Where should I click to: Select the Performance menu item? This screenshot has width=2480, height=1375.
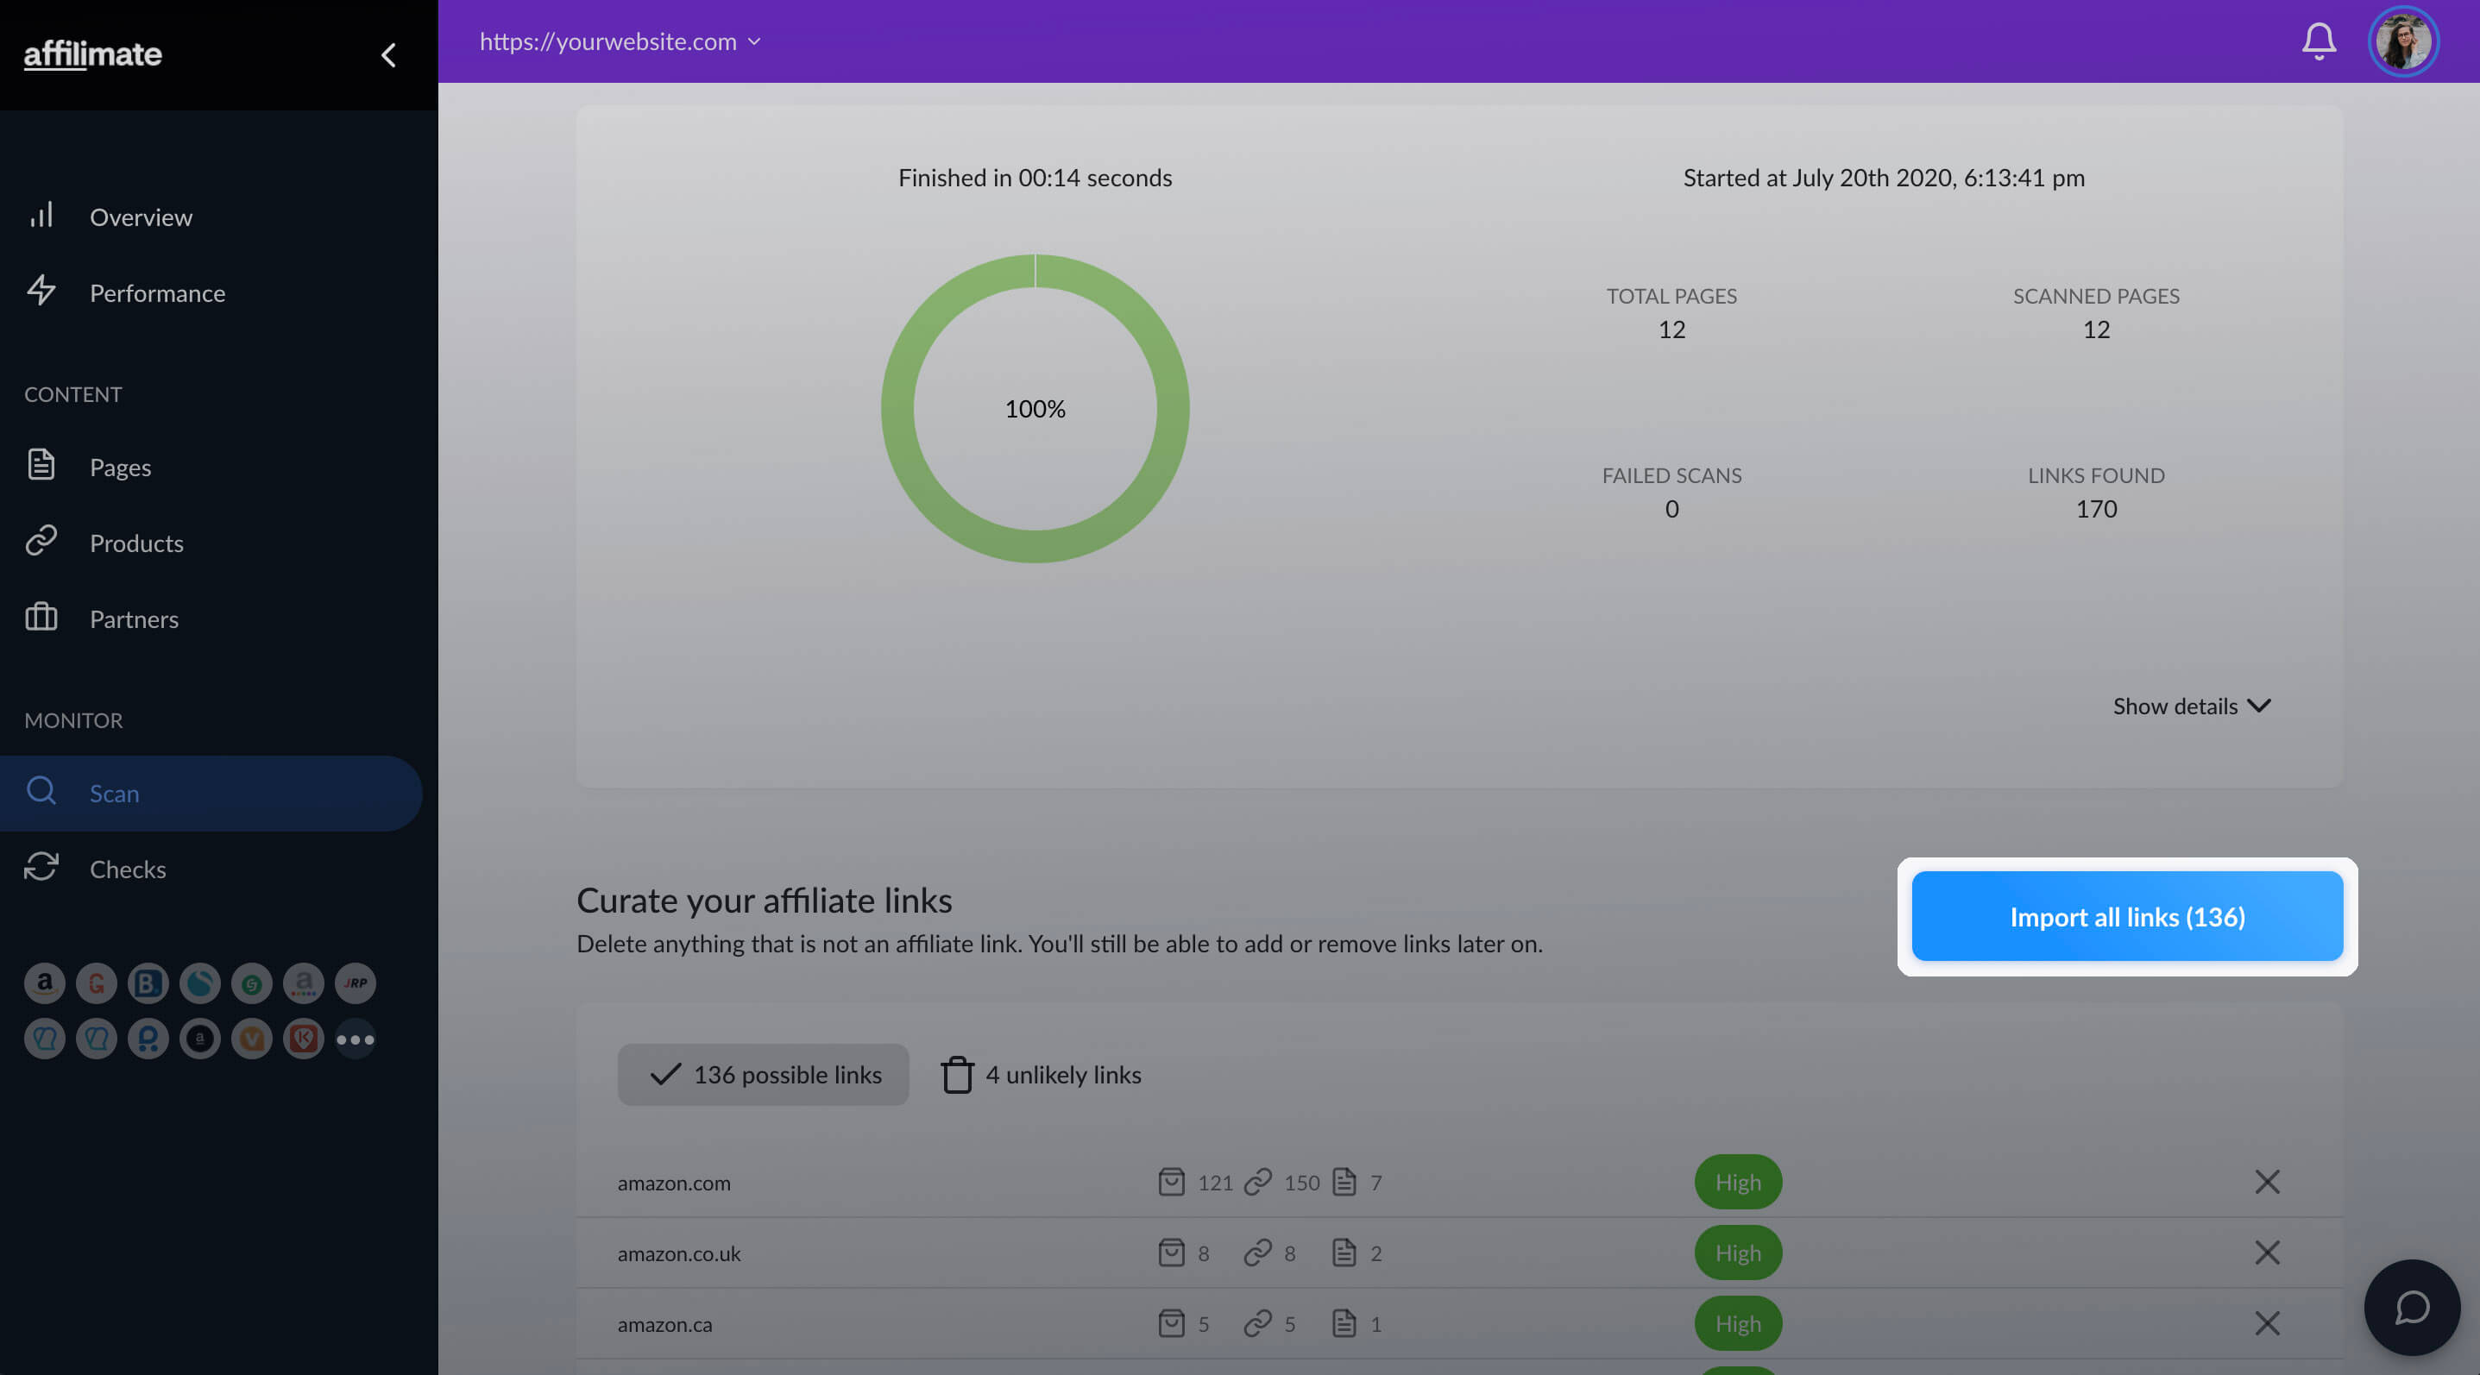[x=156, y=292]
